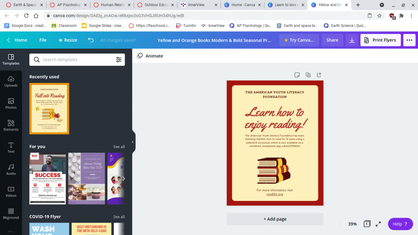Select the American Youth Literacy Foundation title text

tap(275, 94)
